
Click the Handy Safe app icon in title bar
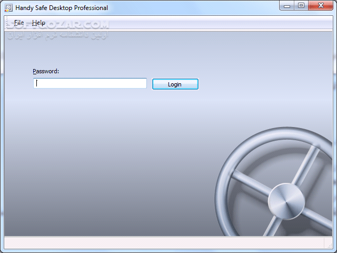click(x=8, y=8)
